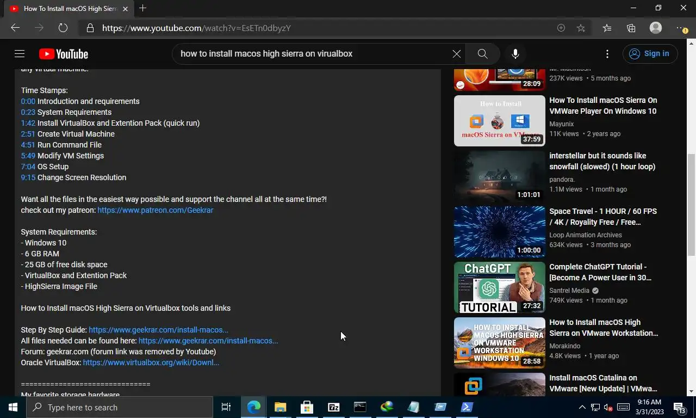Screen dimensions: 696x418
Task: Click the Sign in button
Action: point(650,53)
